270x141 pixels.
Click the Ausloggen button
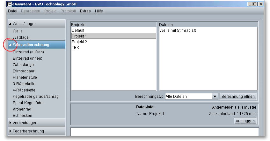click(245, 121)
